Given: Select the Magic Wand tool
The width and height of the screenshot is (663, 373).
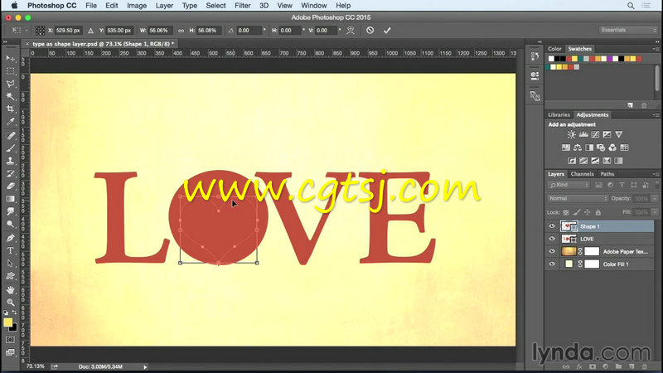Looking at the screenshot, I should tap(10, 96).
